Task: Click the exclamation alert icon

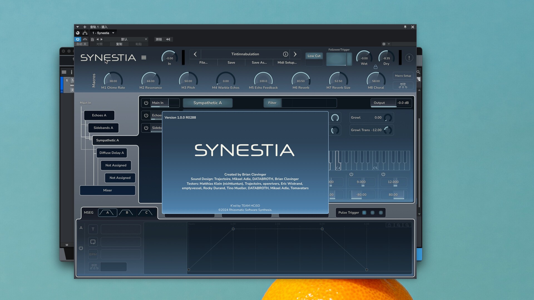Action: pos(409,58)
